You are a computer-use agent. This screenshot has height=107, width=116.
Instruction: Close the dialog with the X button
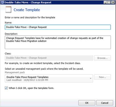[x=113, y=2]
